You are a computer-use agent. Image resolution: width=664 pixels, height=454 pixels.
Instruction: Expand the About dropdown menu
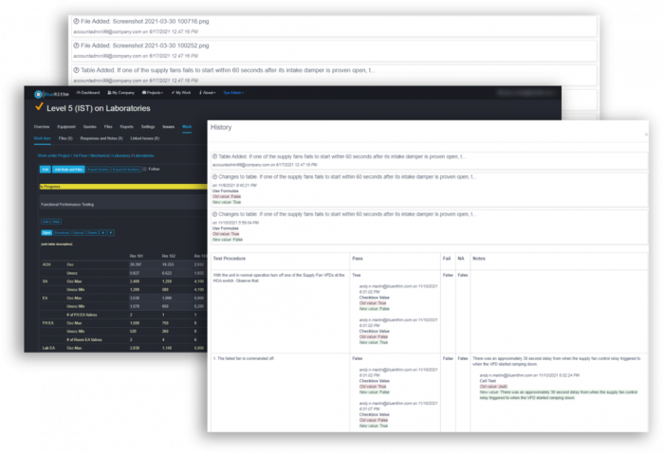(x=208, y=93)
